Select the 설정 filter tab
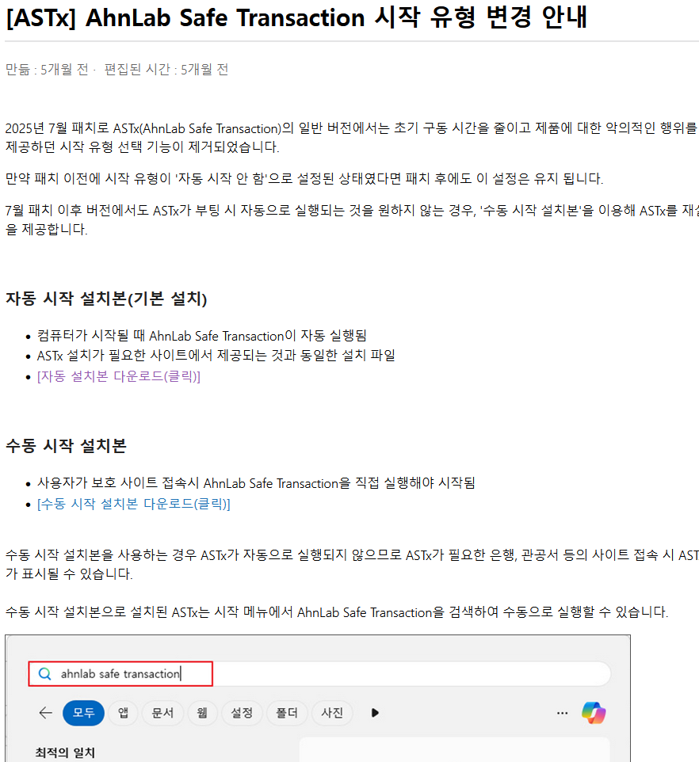Screen dimensions: 699x762 (242, 713)
